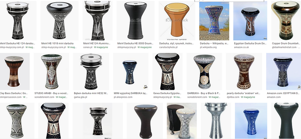Viewport: 301px width, 139px height.
Task: Visit the canstockphoto.pl source link
Action: click(168, 47)
